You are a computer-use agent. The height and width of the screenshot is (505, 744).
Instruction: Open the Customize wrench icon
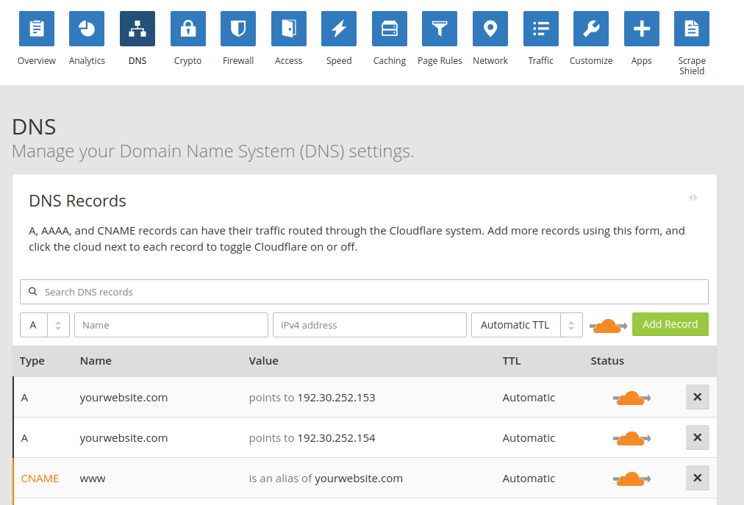tap(591, 29)
